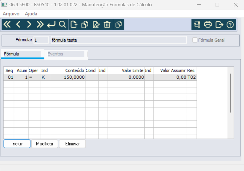Click the Seq column header
The width and height of the screenshot is (244, 171).
[9, 71]
